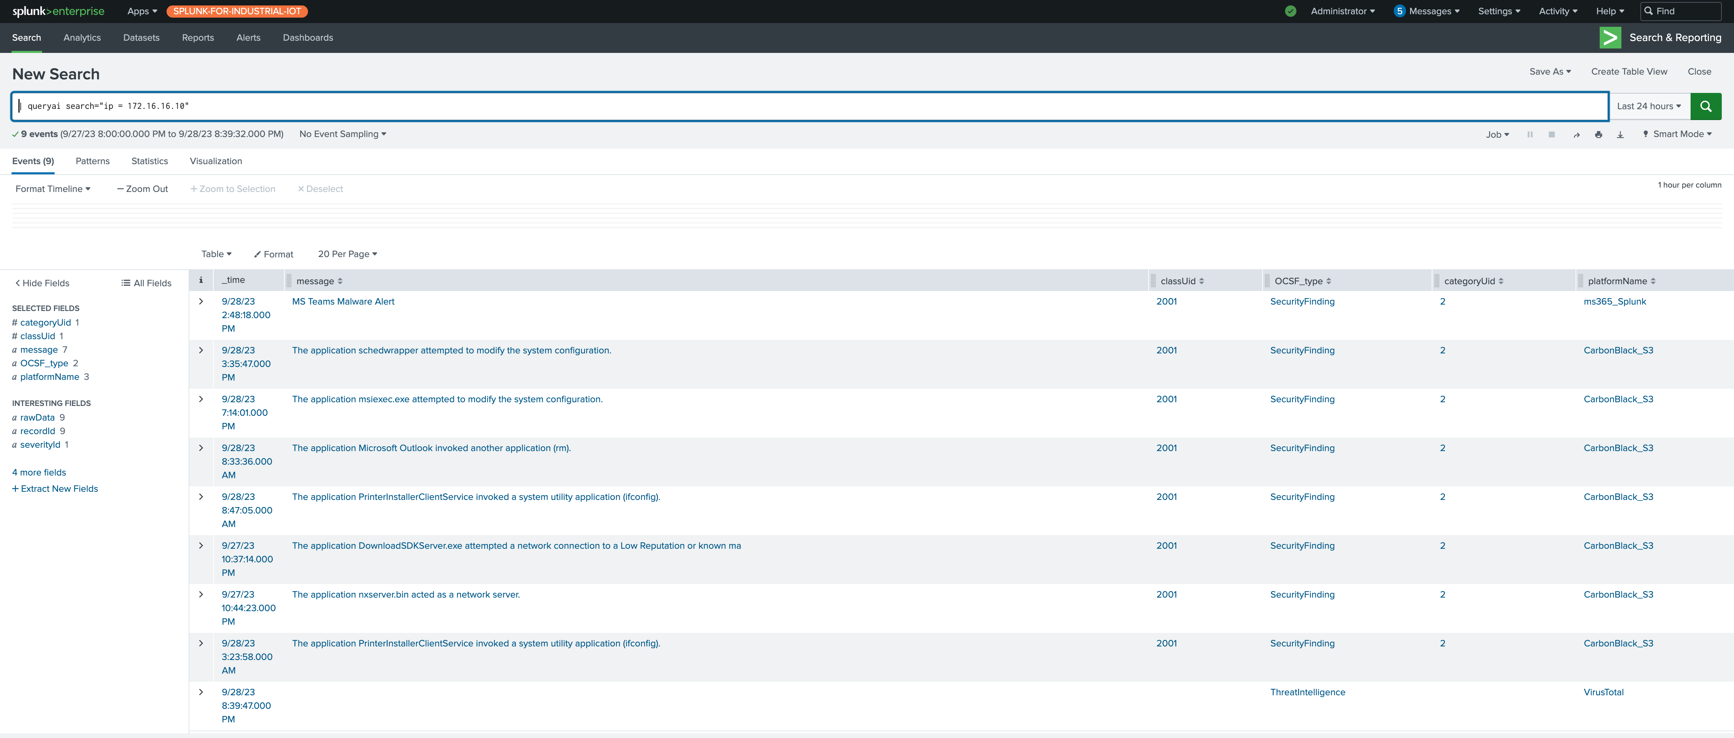Click the print results icon

tap(1598, 135)
